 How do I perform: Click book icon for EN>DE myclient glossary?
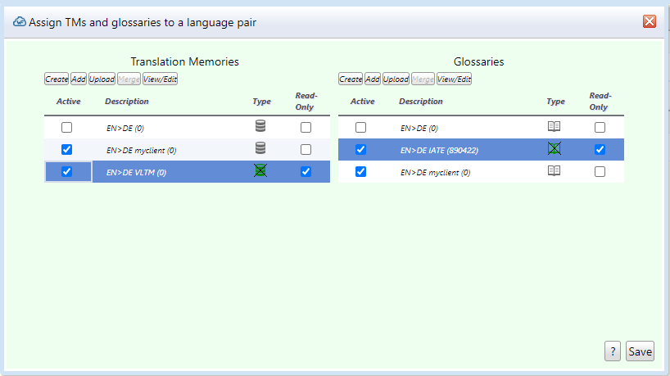tap(555, 171)
